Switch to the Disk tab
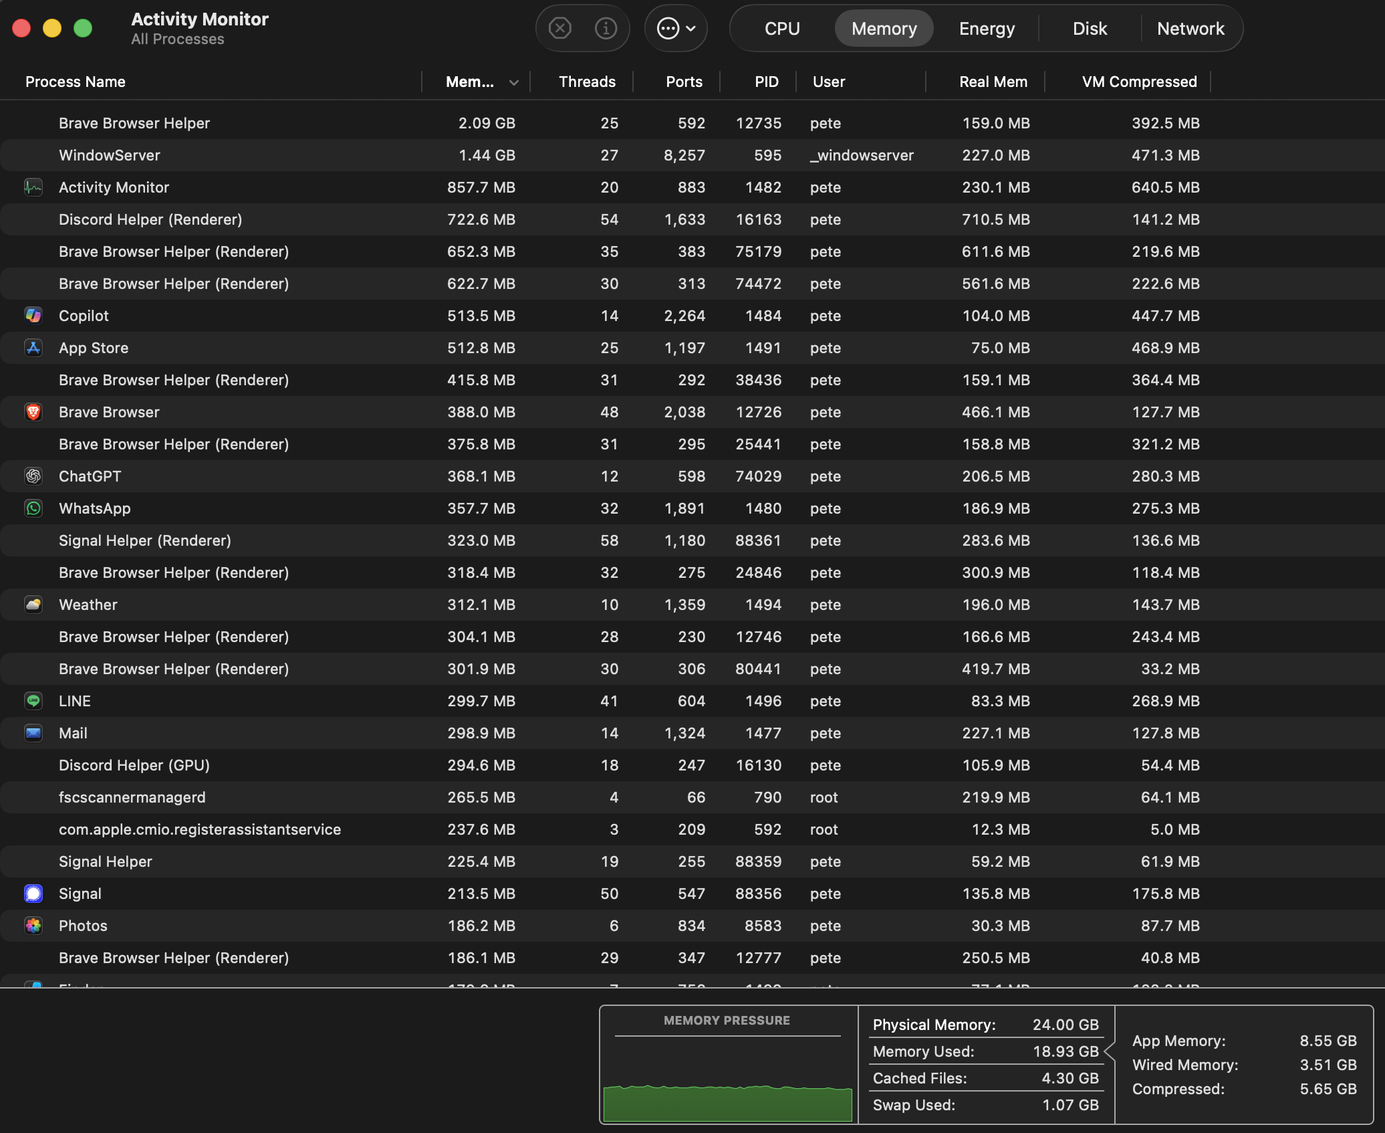This screenshot has height=1133, width=1385. coord(1090,28)
